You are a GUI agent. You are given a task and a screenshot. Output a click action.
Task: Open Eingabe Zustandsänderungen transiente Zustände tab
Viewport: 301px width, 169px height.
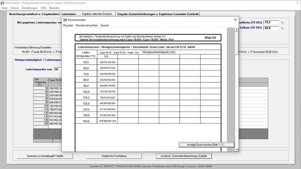158,14
